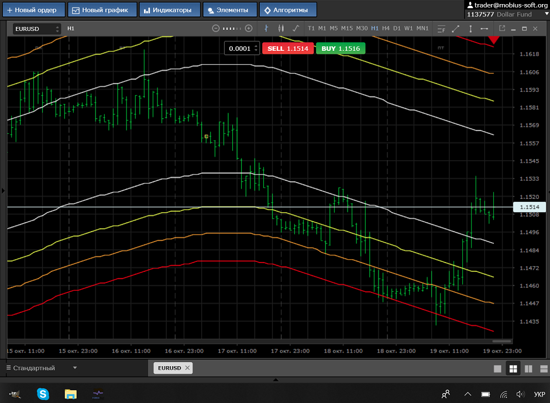550x403 pixels.
Task: Open the EURUSD symbol dropdown
Action: [x=57, y=29]
